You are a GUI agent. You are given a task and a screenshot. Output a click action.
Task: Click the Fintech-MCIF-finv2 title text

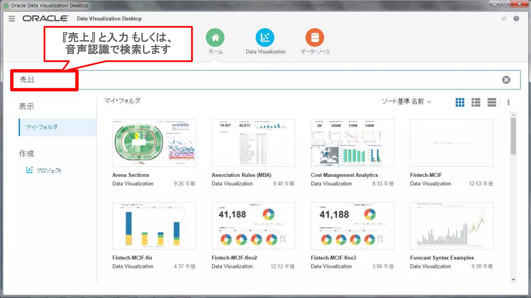coord(234,258)
